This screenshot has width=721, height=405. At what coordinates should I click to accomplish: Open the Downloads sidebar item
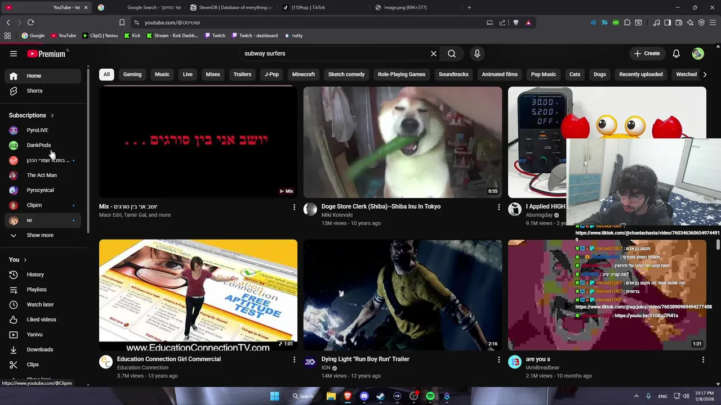43,350
